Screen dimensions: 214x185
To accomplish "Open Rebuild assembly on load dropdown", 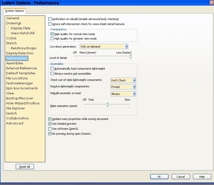I will pyautogui.click(x=123, y=94).
